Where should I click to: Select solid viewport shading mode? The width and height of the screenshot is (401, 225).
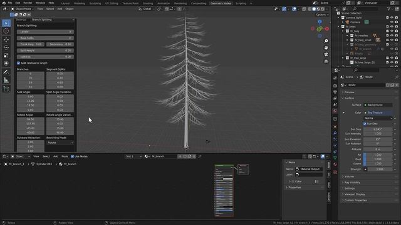314,9
